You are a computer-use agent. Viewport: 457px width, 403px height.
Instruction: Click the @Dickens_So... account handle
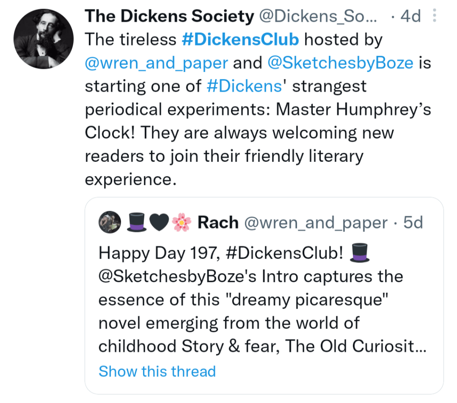(x=318, y=17)
